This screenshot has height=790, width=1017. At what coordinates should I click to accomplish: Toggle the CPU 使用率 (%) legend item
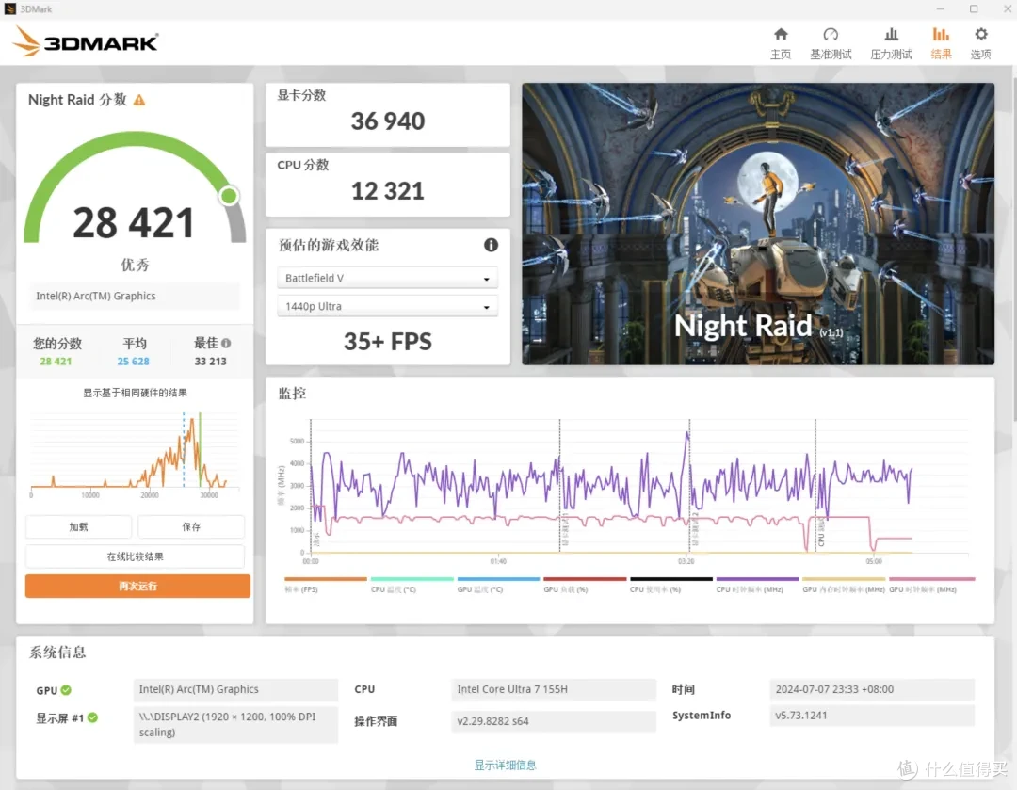(671, 585)
